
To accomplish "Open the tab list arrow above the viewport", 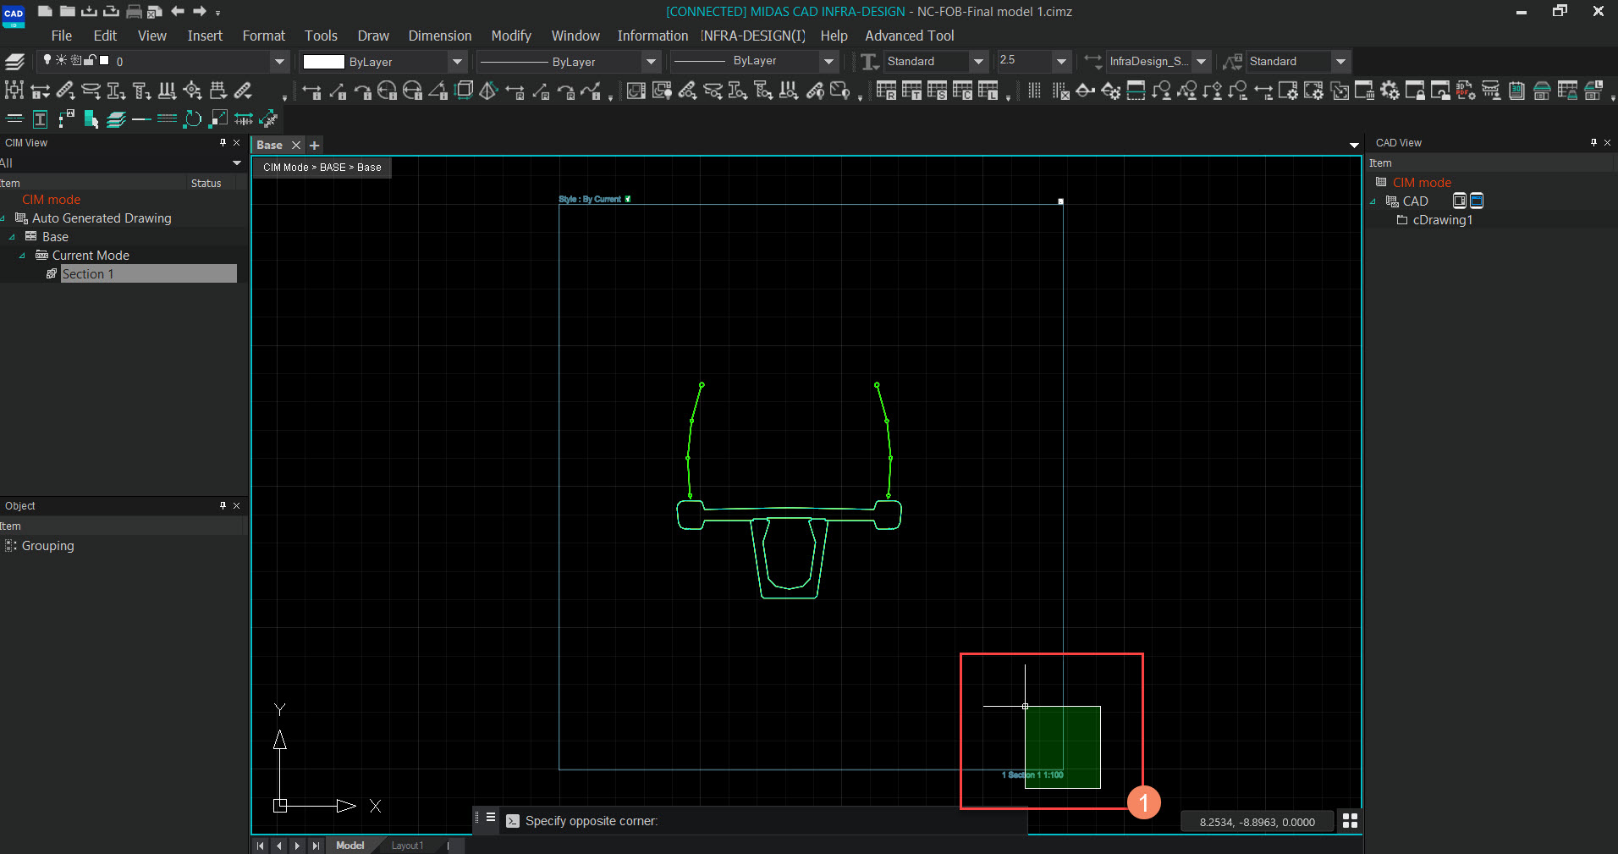I will click(x=1354, y=146).
